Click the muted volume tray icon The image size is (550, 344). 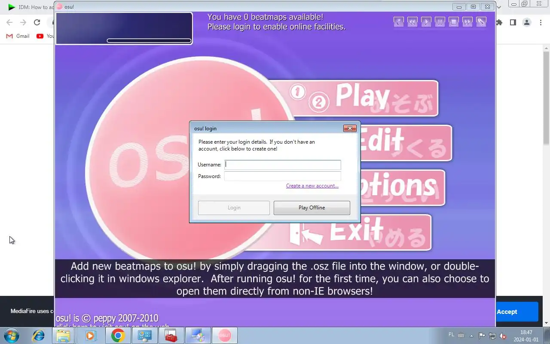point(503,336)
